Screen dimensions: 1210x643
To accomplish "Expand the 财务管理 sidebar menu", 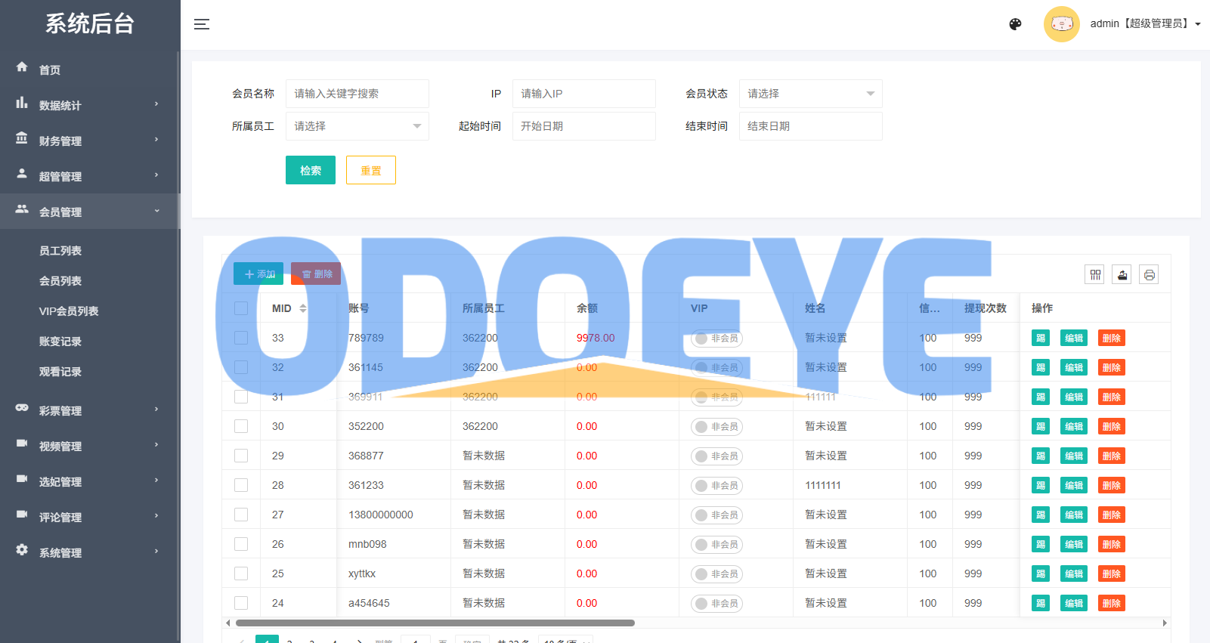I will [89, 141].
